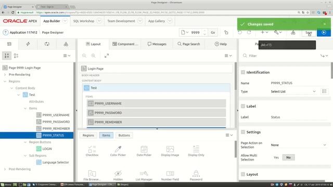Open the Processing tab icon
The image size is (333, 187).
pyautogui.click(x=47, y=44)
